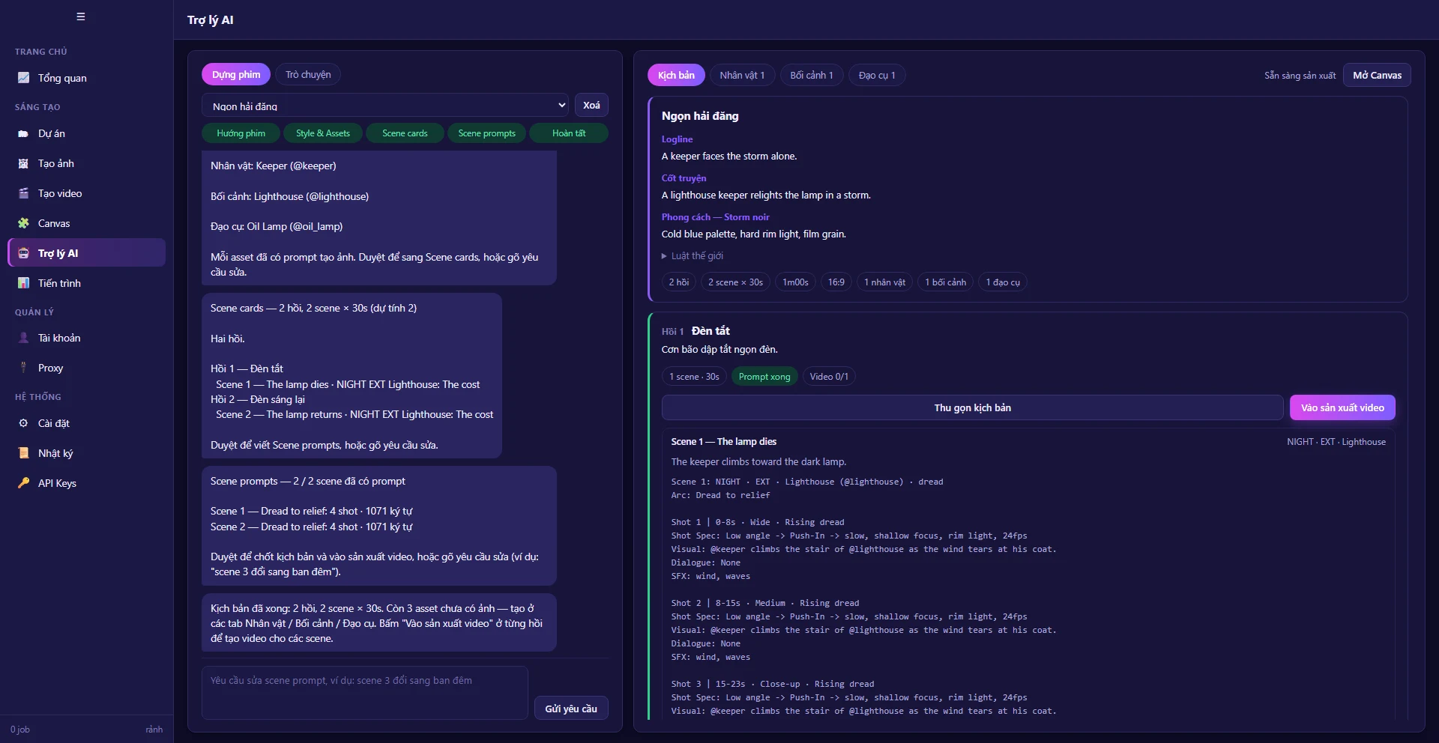Click the Mở Canvas button

click(x=1377, y=75)
